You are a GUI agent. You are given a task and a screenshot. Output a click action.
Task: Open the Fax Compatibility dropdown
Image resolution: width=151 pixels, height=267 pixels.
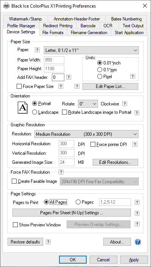pyautogui.click(x=100, y=182)
